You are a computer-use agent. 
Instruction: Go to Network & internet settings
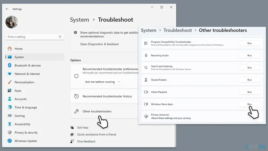coord(35,74)
